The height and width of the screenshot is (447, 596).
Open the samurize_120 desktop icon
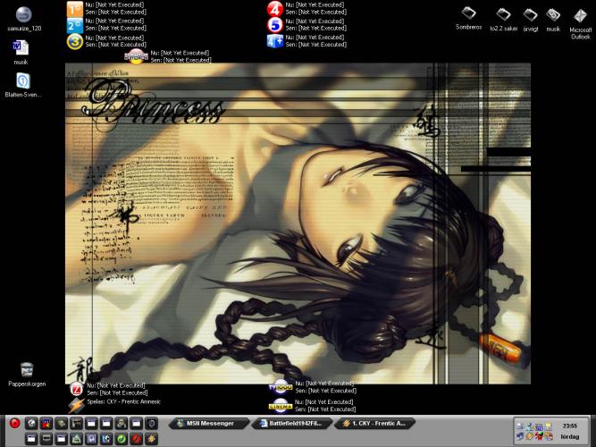point(24,15)
